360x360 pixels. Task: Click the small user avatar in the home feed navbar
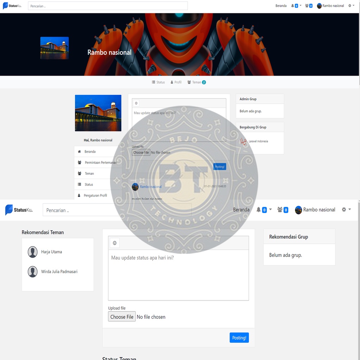[298, 210]
